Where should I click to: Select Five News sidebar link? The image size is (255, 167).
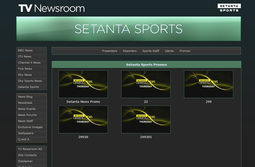coord(25,69)
